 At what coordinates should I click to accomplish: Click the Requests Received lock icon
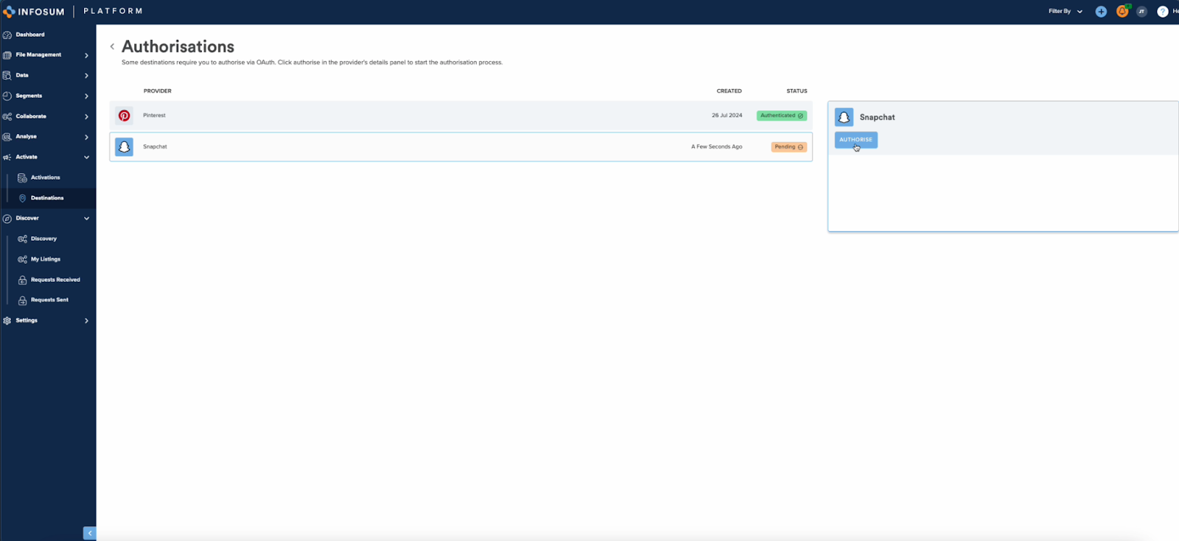pos(22,280)
